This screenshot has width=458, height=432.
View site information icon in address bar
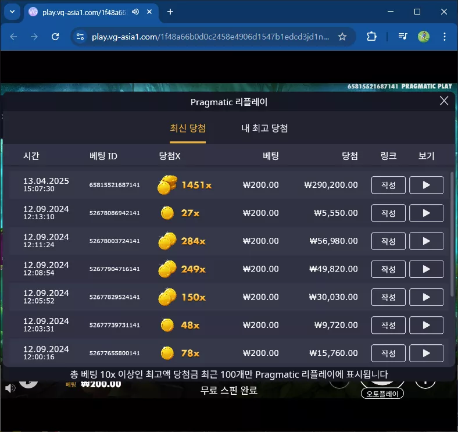tap(80, 37)
